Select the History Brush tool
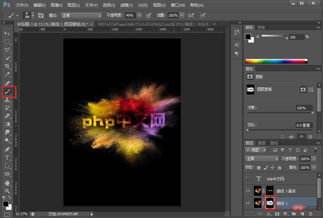This screenshot has width=323, height=218. [x=7, y=107]
